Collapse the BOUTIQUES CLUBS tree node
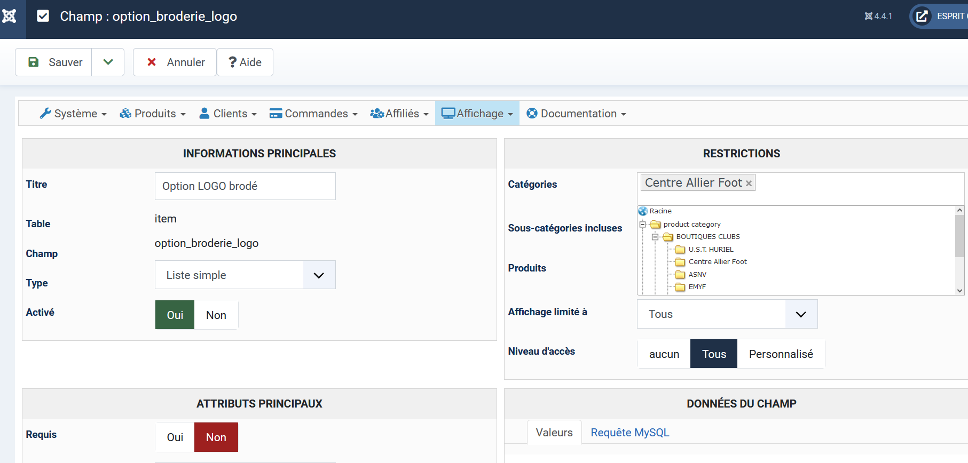This screenshot has width=968, height=463. (x=655, y=237)
